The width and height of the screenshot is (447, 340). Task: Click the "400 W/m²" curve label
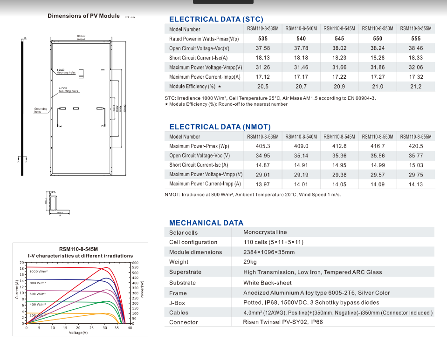[38, 305]
